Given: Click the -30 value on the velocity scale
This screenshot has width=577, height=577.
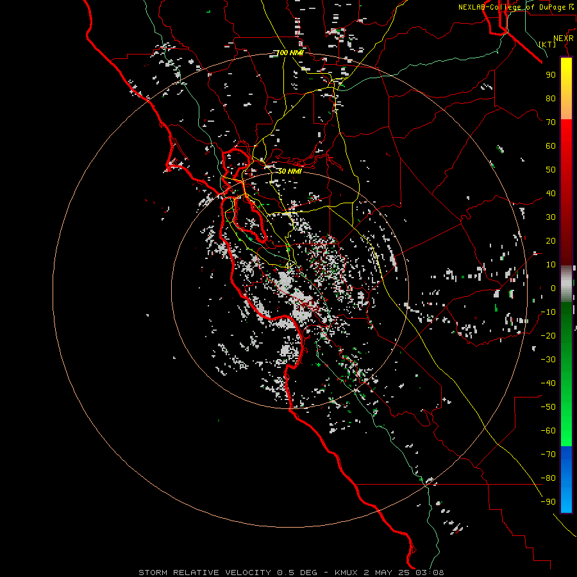Looking at the screenshot, I should [548, 360].
